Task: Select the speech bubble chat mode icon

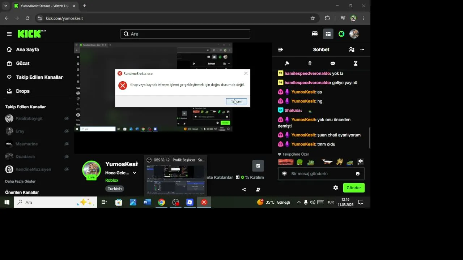Action: tap(333, 63)
